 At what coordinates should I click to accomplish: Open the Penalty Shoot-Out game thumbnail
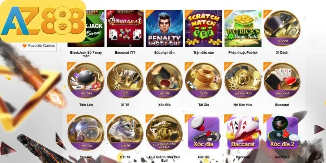(x=164, y=29)
